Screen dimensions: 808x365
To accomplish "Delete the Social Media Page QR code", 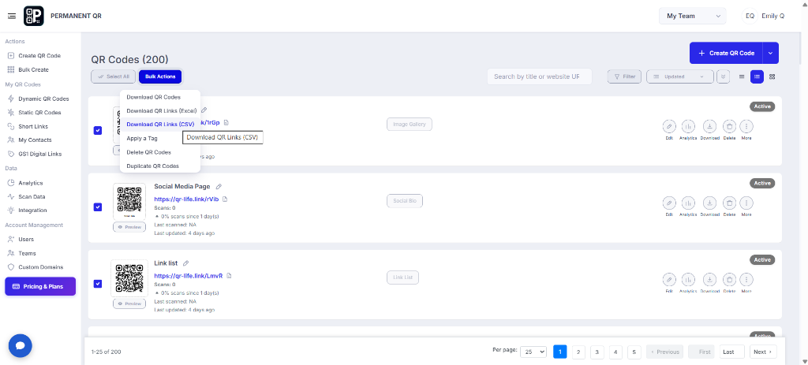I will click(x=729, y=203).
